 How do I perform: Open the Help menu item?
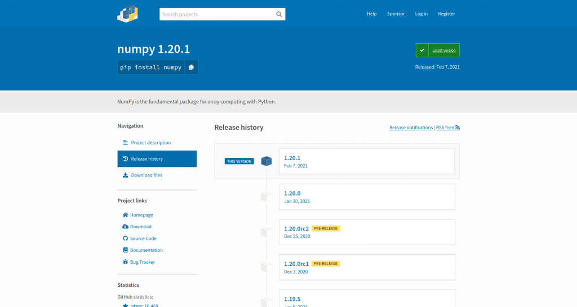tap(371, 14)
